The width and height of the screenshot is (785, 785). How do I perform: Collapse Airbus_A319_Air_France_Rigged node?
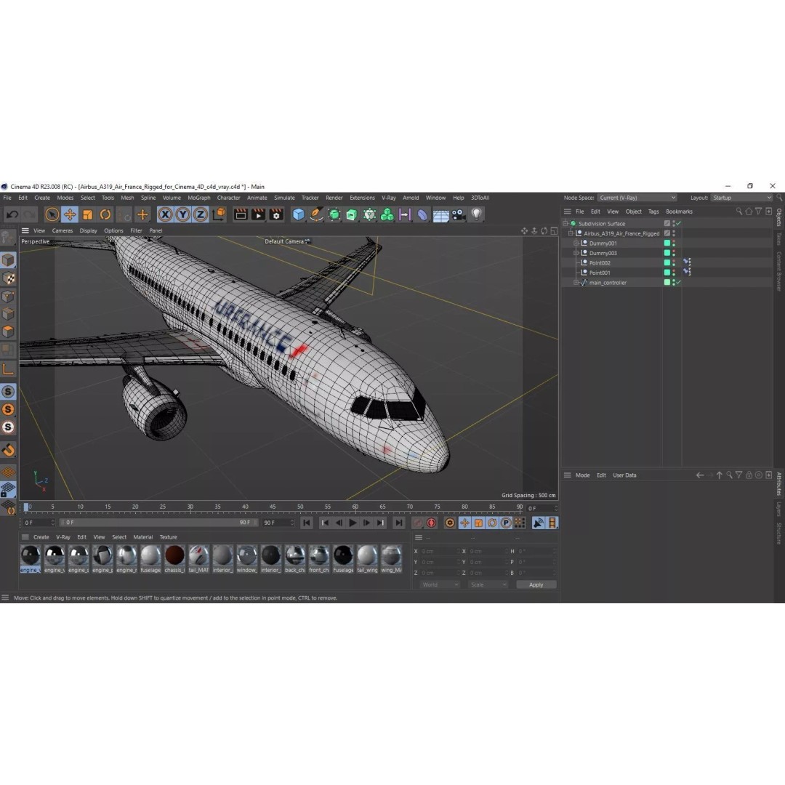point(571,233)
